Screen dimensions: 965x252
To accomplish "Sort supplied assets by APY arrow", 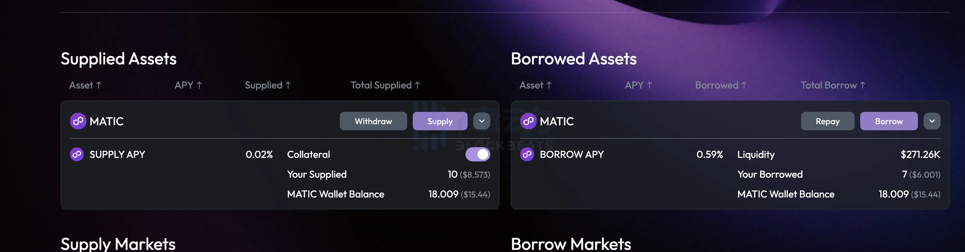I will pos(199,85).
